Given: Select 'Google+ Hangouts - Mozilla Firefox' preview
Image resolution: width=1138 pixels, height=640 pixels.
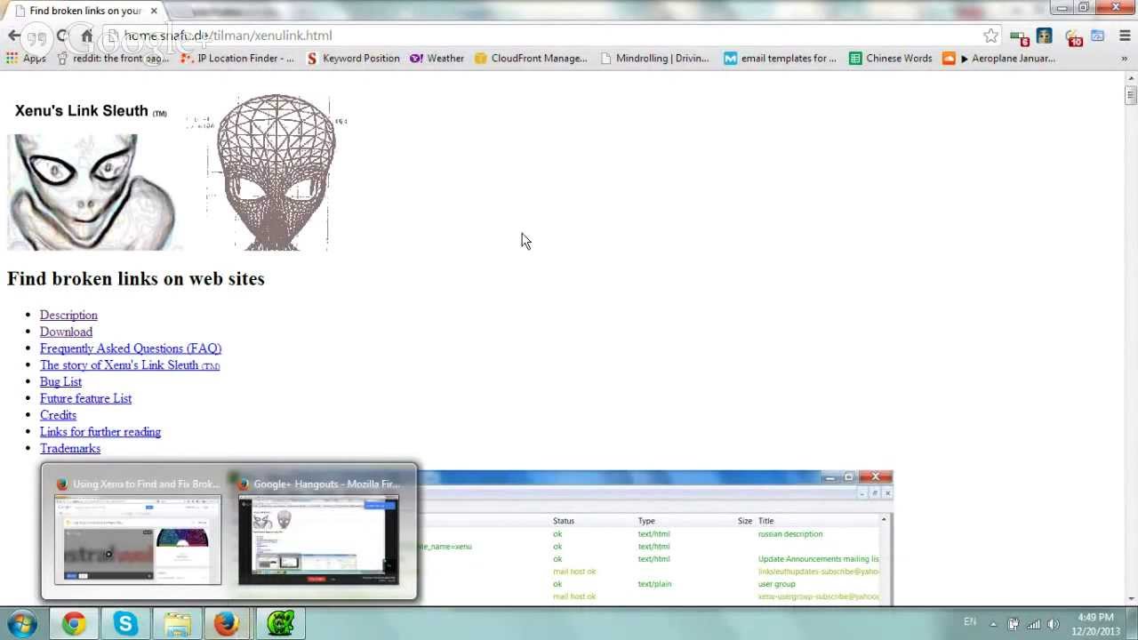Looking at the screenshot, I should pyautogui.click(x=318, y=532).
